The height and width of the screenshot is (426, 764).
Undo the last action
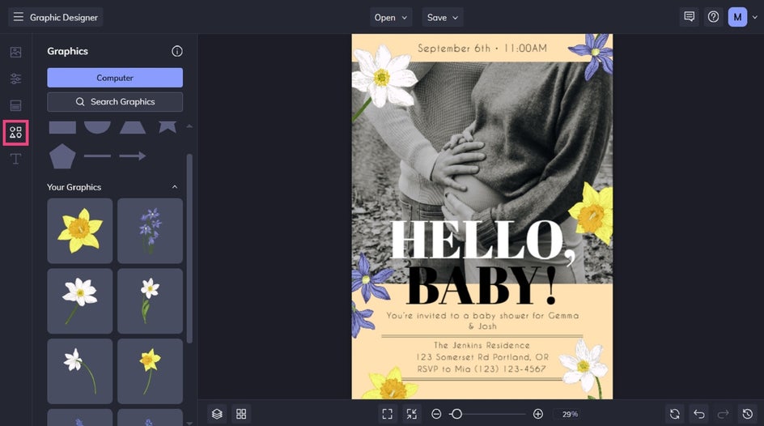pos(699,414)
